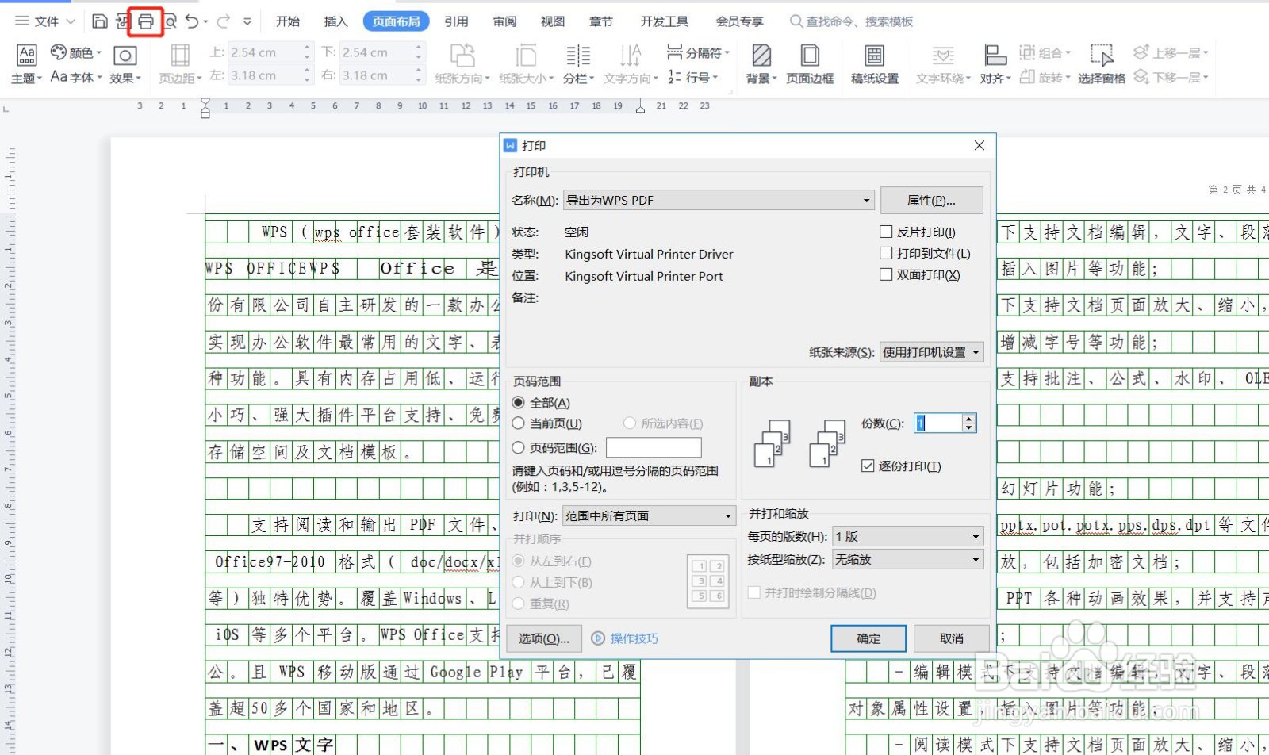Open the 稿纸设置 grid paper settings
The width and height of the screenshot is (1269, 755).
pyautogui.click(x=873, y=63)
